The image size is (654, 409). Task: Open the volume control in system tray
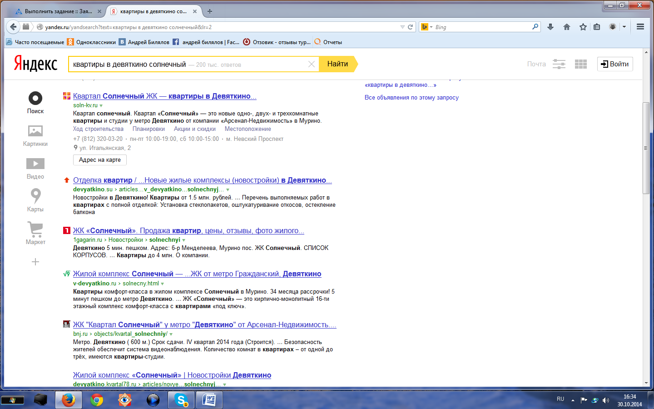point(606,400)
